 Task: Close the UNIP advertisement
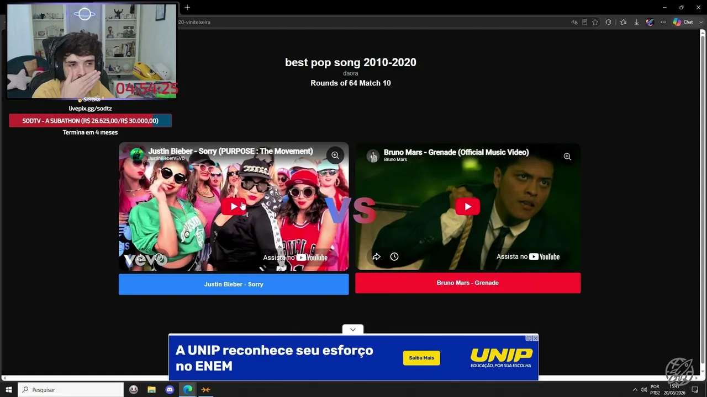click(x=535, y=338)
